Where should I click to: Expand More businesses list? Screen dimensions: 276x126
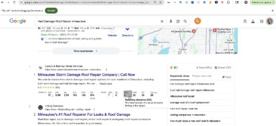[86, 51]
